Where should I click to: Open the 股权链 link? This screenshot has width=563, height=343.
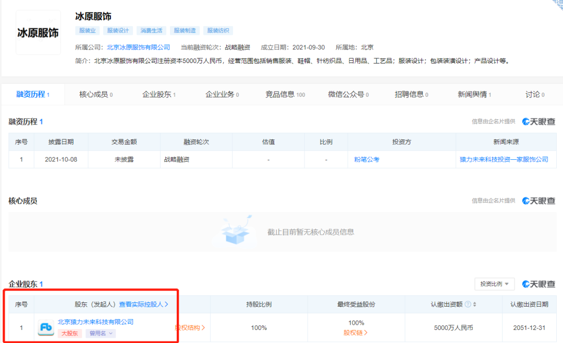pyautogui.click(x=356, y=333)
